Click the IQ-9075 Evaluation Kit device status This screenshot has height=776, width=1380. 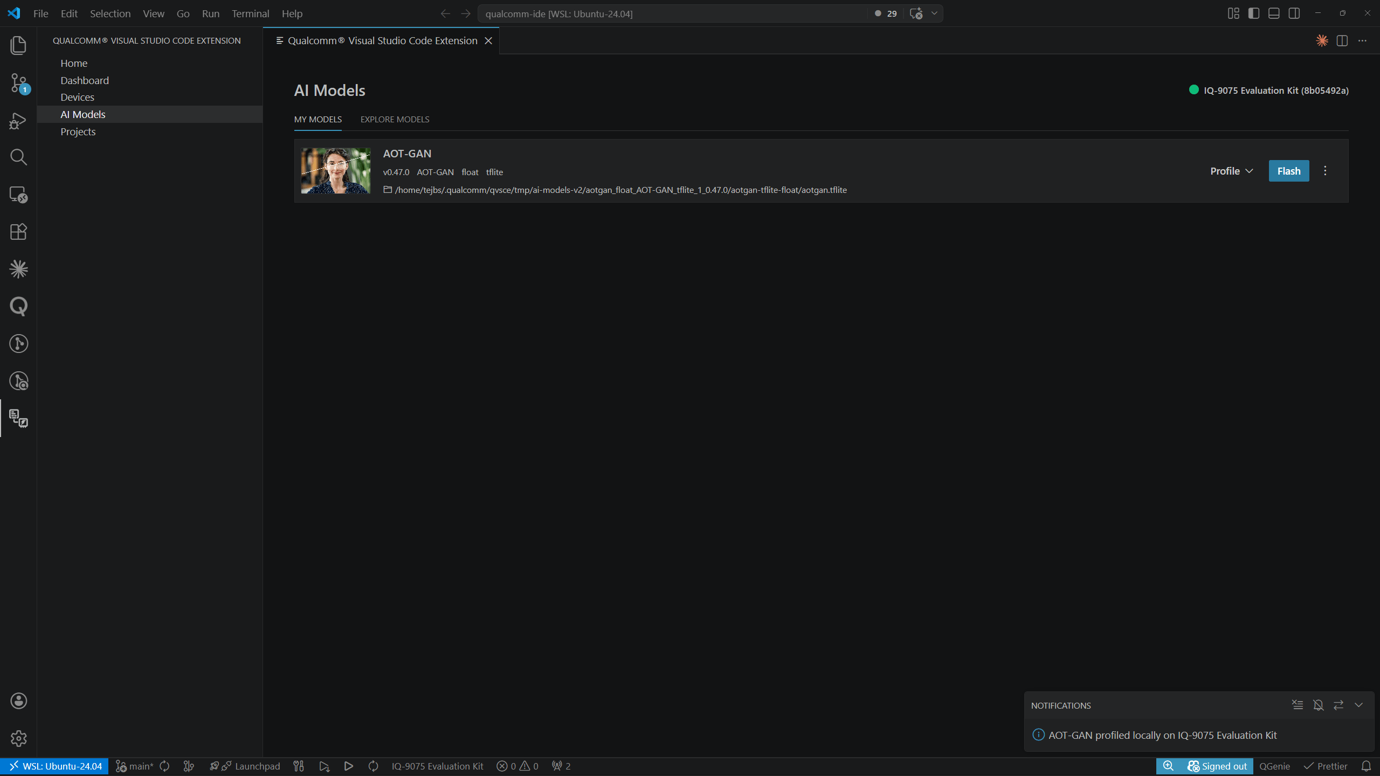[x=1269, y=91]
